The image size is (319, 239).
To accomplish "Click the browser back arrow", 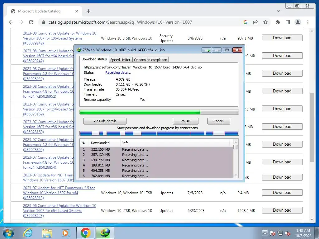I will (11, 22).
